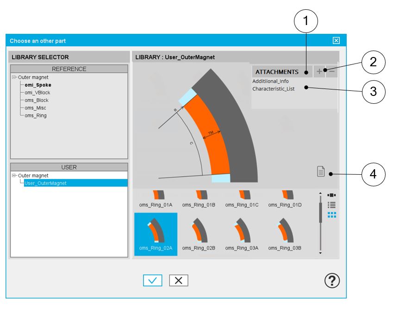Open the Additiional_Info attachment
This screenshot has height=311, width=393.
(270, 81)
